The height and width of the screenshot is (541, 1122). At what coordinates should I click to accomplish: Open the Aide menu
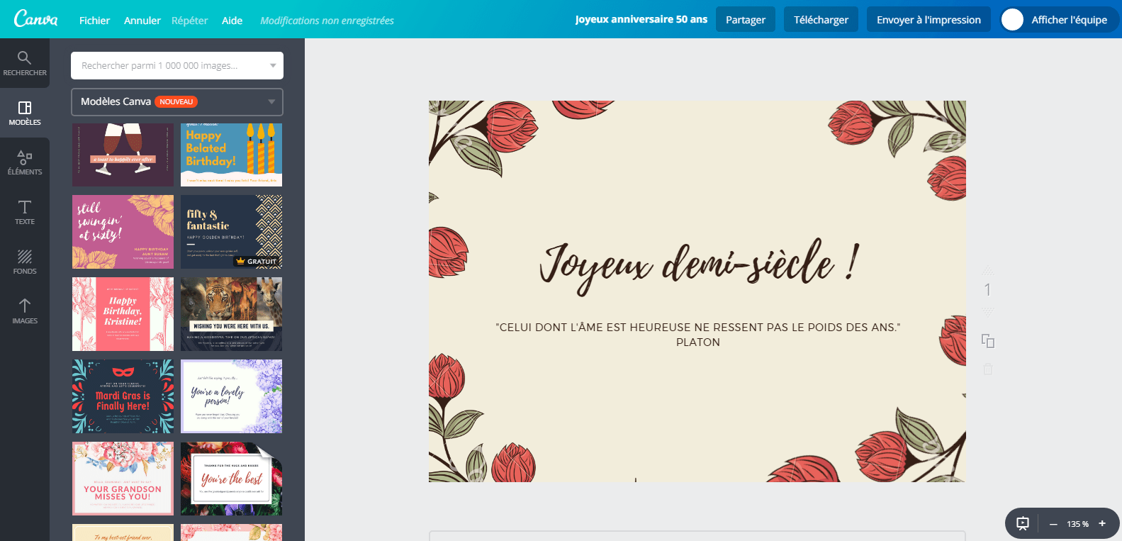[232, 21]
